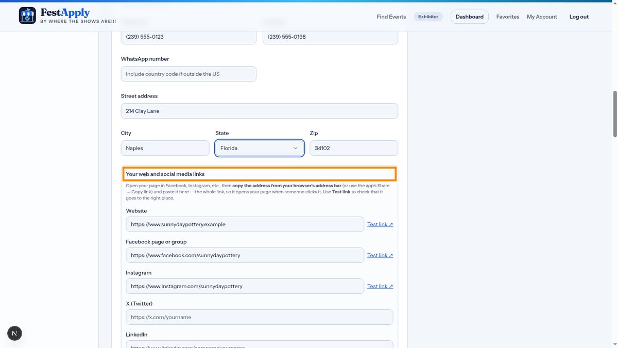Screen dimensions: 618x348
Task: Click the "Street address" label
Action: 140,96
